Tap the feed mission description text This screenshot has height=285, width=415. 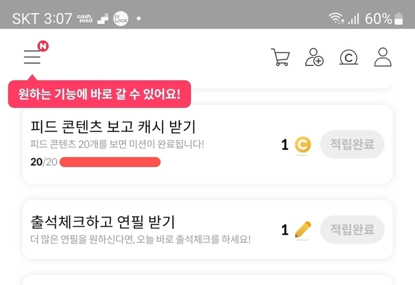coord(117,144)
